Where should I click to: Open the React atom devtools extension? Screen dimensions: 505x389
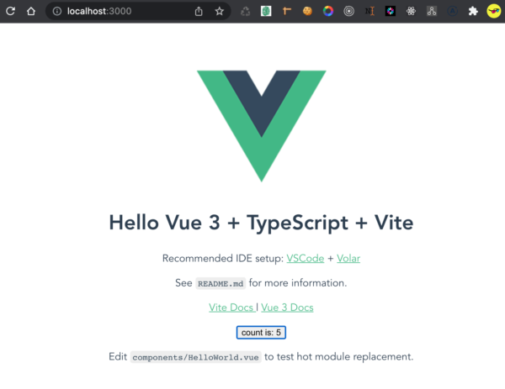411,11
